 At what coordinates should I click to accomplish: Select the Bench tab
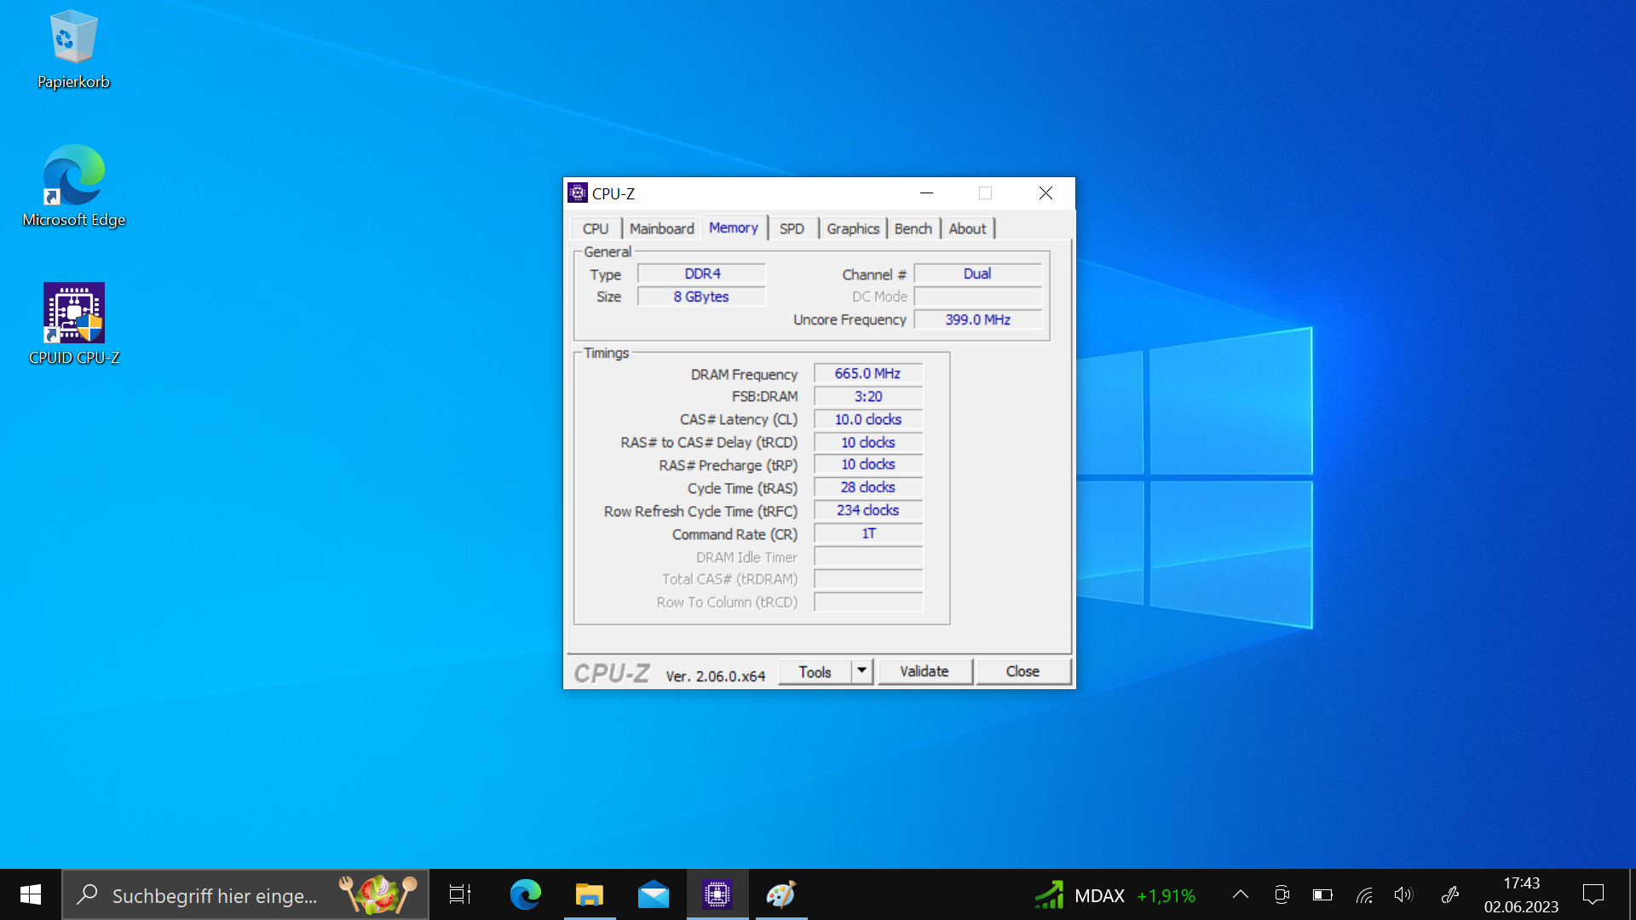pyautogui.click(x=913, y=228)
